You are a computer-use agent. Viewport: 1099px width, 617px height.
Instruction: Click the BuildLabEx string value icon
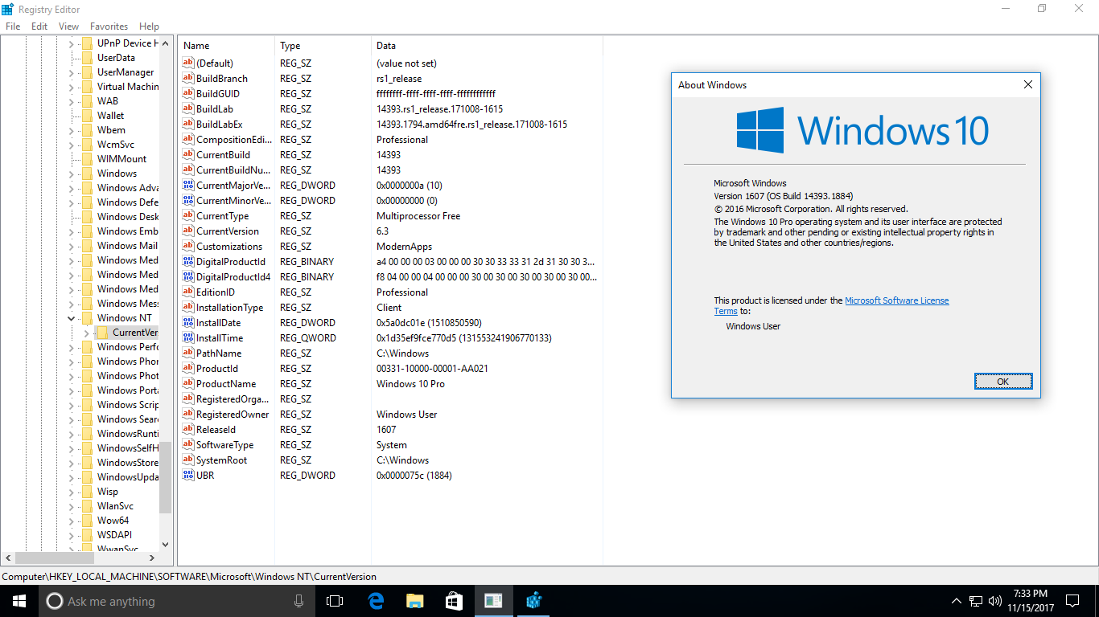click(x=188, y=125)
